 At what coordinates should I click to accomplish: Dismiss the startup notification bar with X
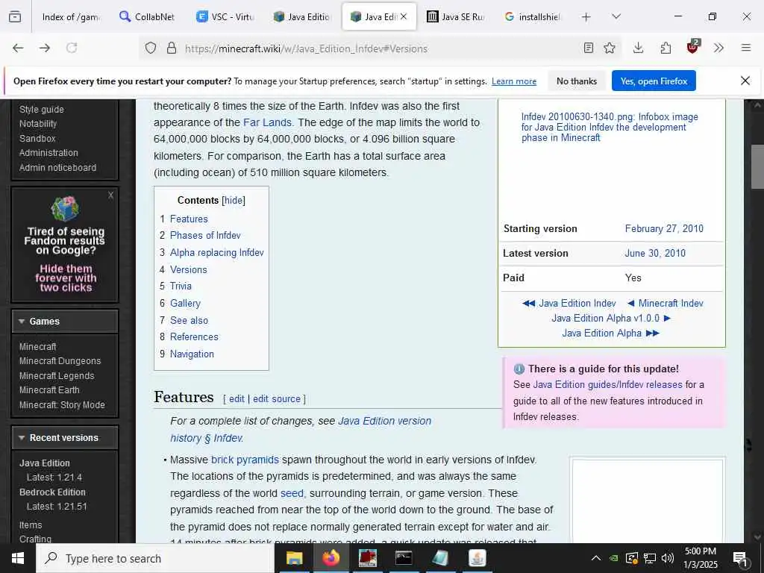(745, 81)
